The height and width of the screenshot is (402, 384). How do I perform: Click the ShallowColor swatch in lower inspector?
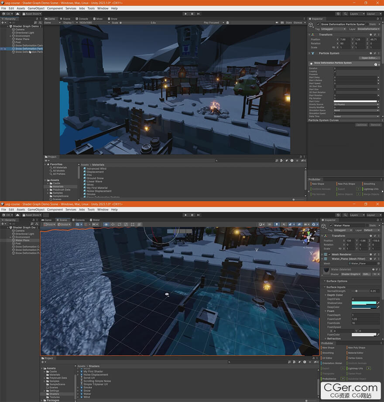click(x=364, y=303)
